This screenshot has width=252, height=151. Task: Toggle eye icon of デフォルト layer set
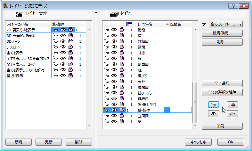pyautogui.click(x=63, y=47)
